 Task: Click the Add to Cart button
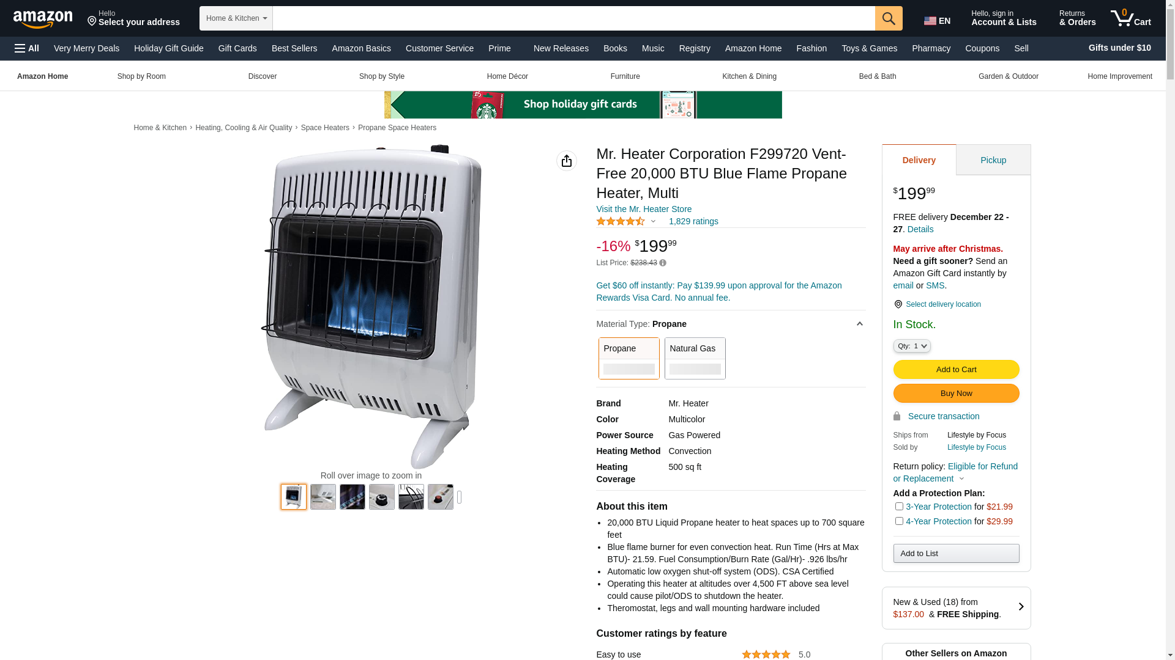coord(957,369)
